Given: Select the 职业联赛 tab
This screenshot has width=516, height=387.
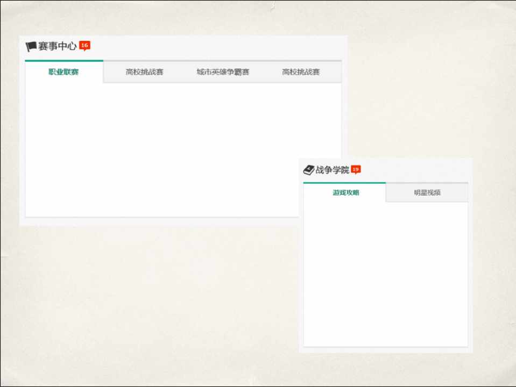Looking at the screenshot, I should 64,72.
